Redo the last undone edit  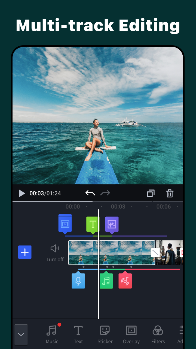tap(105, 193)
